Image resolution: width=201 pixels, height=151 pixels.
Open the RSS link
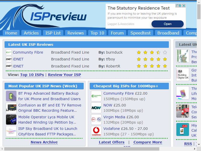tap(188, 144)
